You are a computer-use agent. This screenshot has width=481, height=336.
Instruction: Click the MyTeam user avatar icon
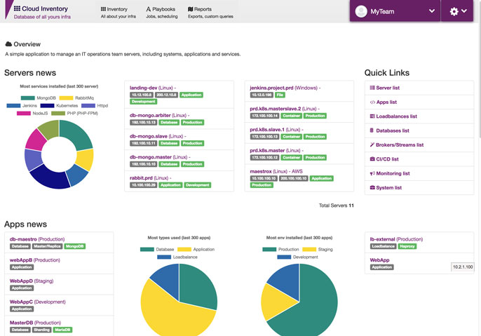click(361, 11)
